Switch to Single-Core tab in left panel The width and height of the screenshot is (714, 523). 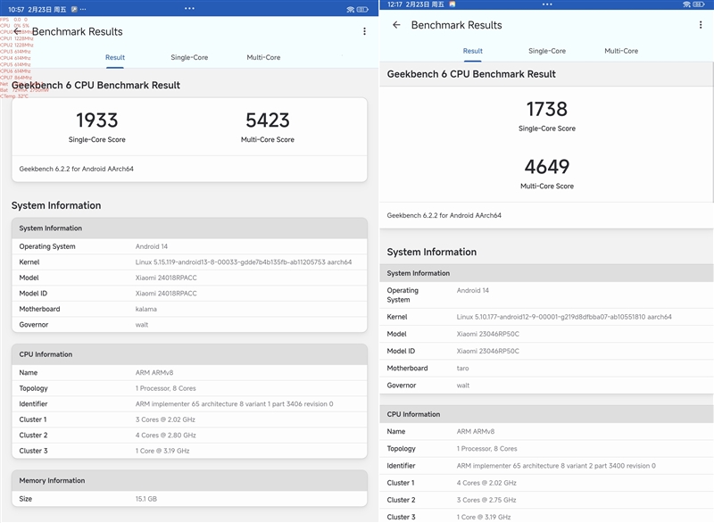click(189, 57)
